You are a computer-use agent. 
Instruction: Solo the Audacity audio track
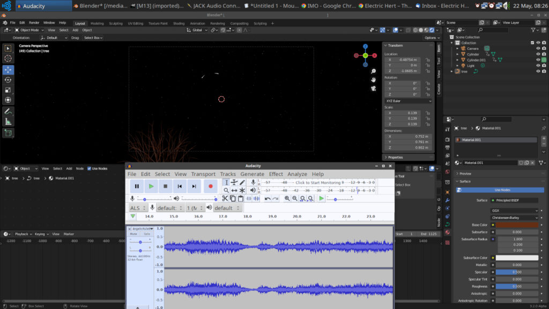(147, 234)
